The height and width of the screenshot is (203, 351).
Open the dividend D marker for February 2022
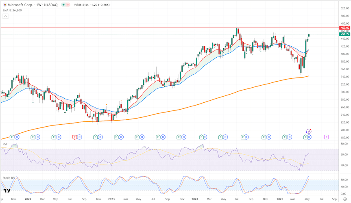[x=37, y=137]
